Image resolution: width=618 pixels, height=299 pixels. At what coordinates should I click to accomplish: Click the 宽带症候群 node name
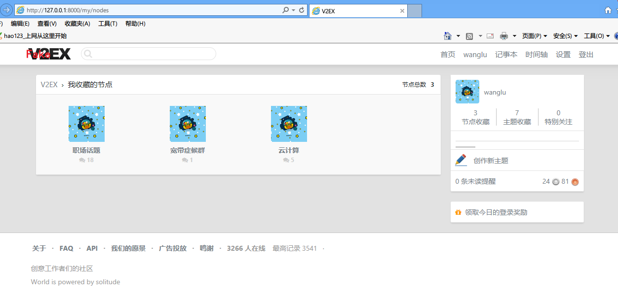tap(188, 150)
